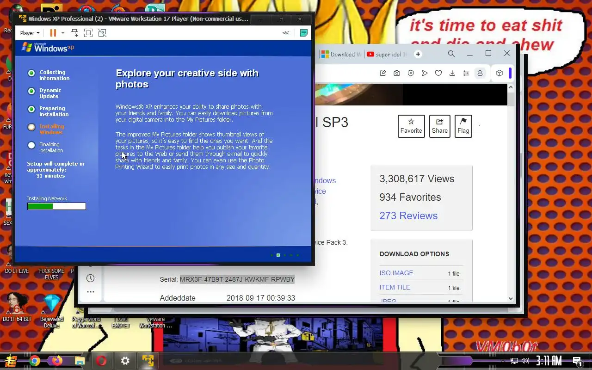The width and height of the screenshot is (592, 370).
Task: Click the Collecting information setup step indicator
Action: [x=31, y=73]
